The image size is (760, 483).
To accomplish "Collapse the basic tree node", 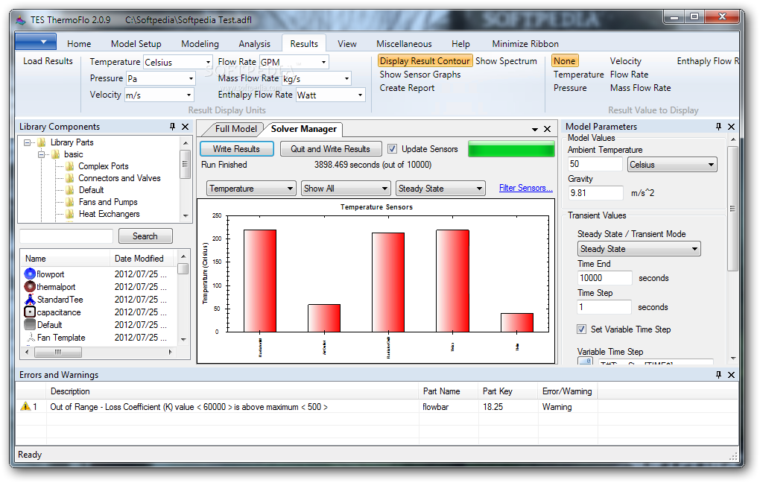I will (x=41, y=155).
